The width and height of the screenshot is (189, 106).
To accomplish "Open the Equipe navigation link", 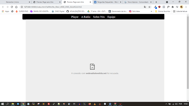I will 111,17.
